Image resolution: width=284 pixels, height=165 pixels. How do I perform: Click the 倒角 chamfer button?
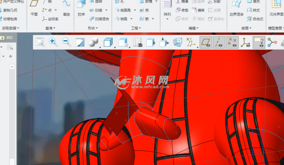121,19
